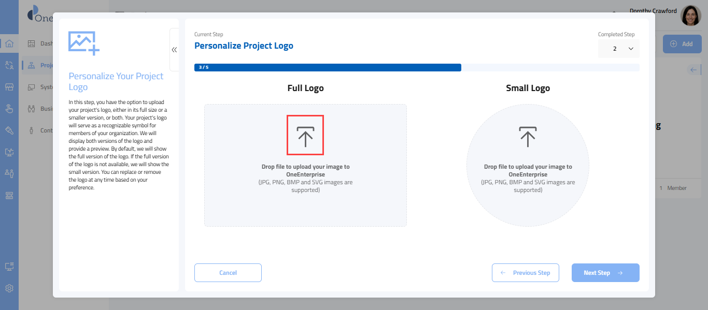Click the touch pointer icon in sidebar
The width and height of the screenshot is (708, 310).
(9, 109)
